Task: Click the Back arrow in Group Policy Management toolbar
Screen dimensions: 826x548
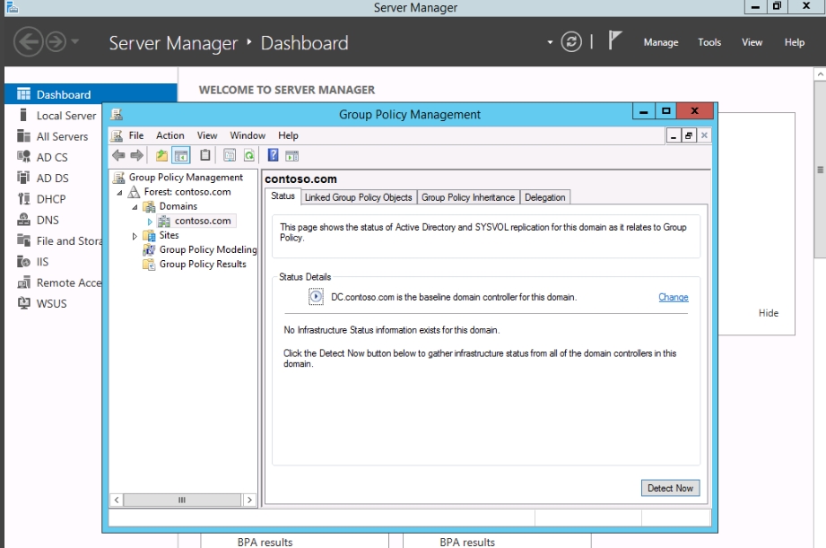Action: click(118, 155)
